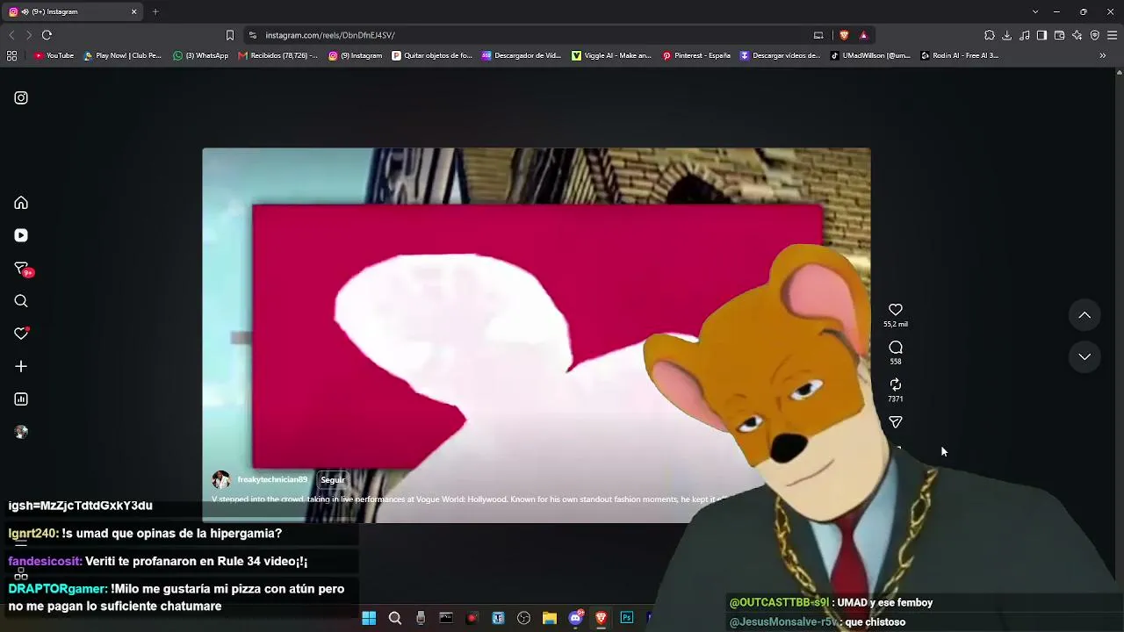This screenshot has width=1124, height=632.
Task: Open Brave Shields icon
Action: point(844,35)
